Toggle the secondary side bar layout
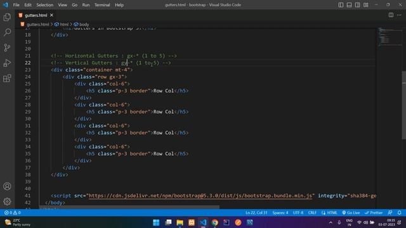406x228 pixels. [357, 5]
